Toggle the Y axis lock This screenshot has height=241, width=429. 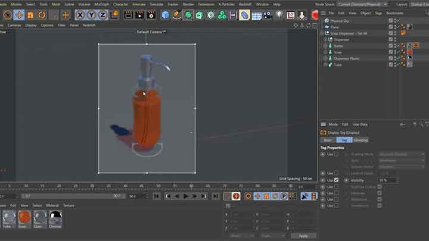pyautogui.click(x=91, y=15)
